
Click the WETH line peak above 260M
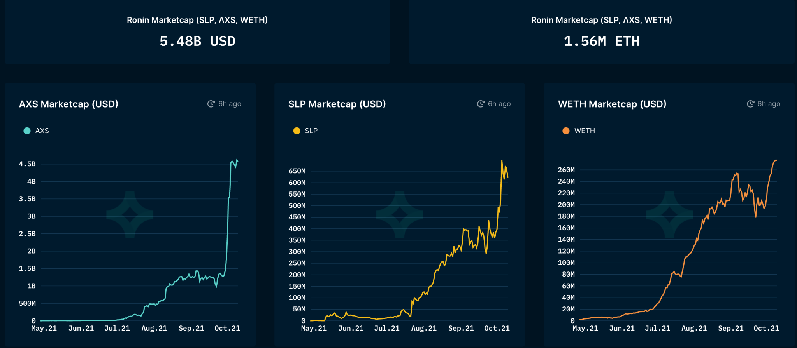tap(776, 160)
